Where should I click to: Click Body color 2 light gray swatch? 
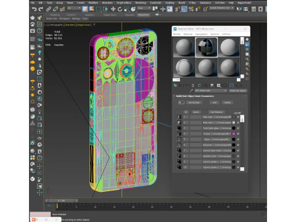click(234, 123)
